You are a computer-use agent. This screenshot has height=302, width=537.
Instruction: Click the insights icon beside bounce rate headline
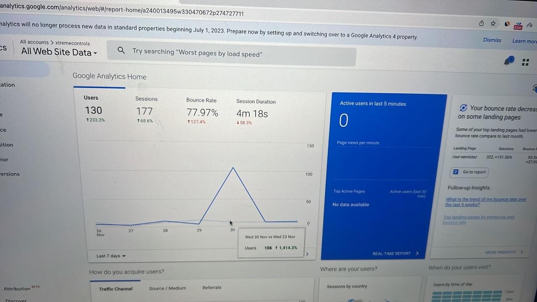click(463, 108)
